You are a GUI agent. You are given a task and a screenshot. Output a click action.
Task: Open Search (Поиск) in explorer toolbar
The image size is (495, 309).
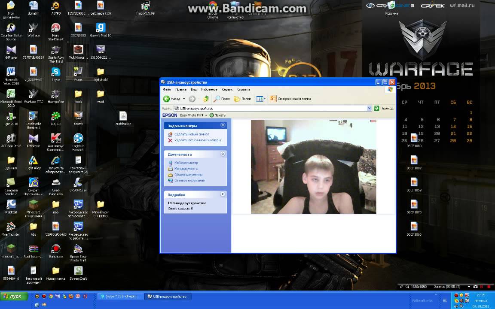[x=222, y=99]
